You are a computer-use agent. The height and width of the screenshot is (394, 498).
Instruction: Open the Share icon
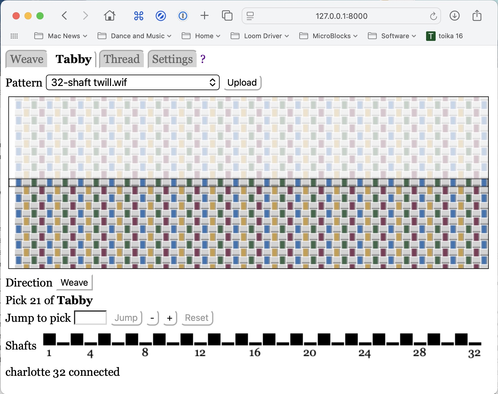tap(477, 15)
